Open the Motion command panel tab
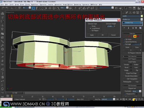The height and width of the screenshot is (108, 144). point(134,12)
